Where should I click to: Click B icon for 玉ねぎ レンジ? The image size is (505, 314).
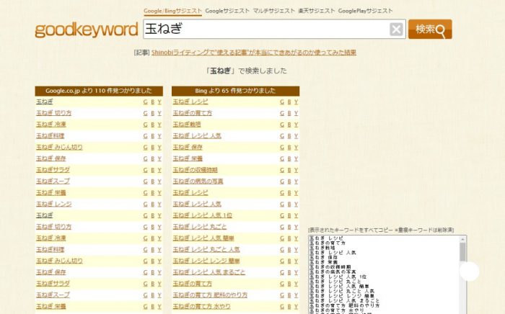point(153,204)
